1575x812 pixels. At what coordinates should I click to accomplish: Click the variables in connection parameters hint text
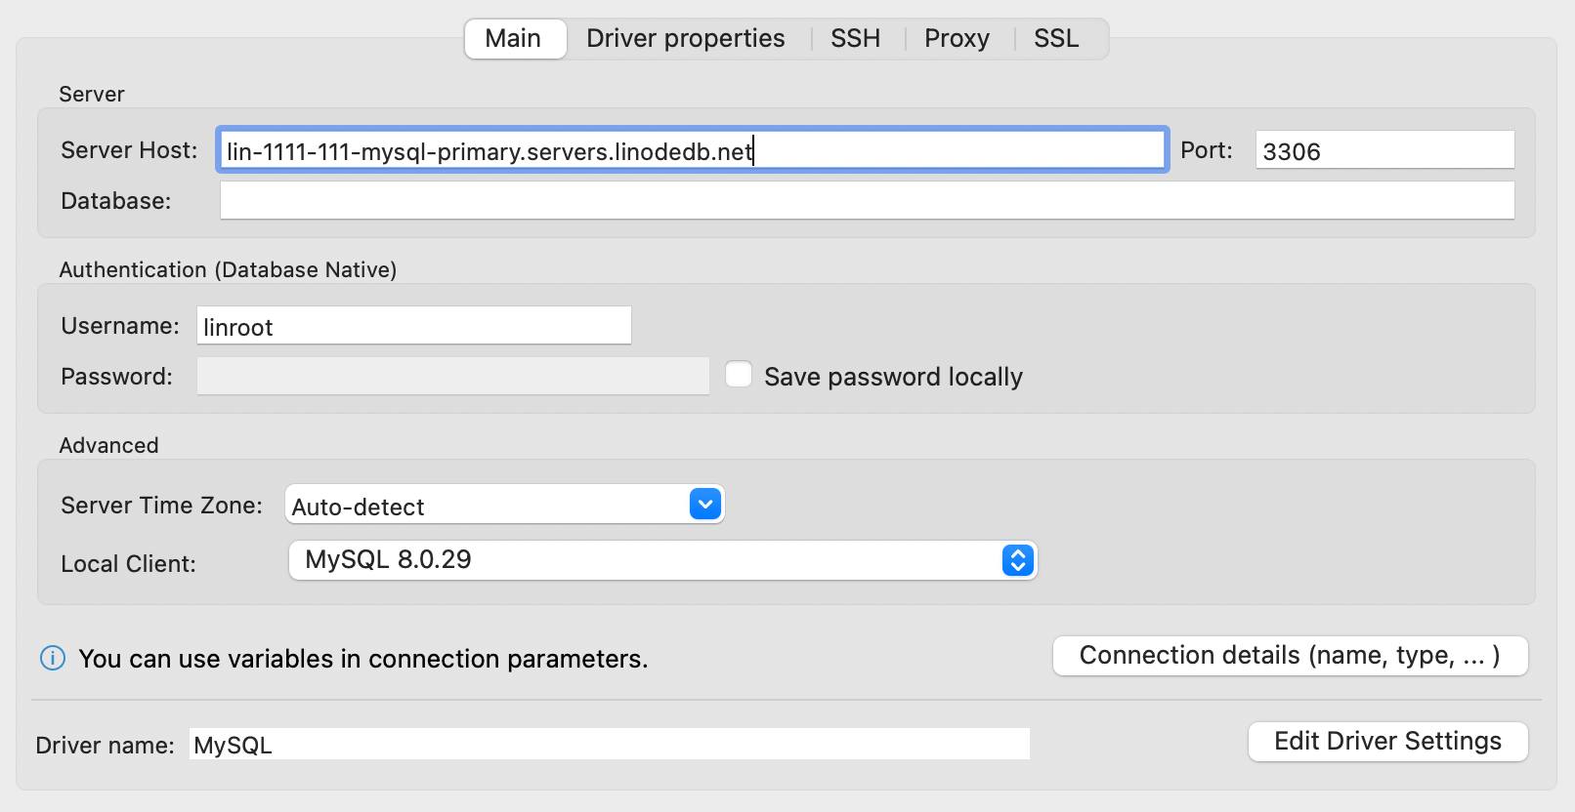pos(362,659)
